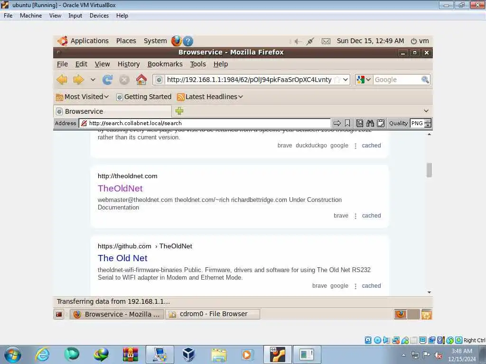
Task: Click the Firefox Back arrow button
Action: click(x=62, y=80)
